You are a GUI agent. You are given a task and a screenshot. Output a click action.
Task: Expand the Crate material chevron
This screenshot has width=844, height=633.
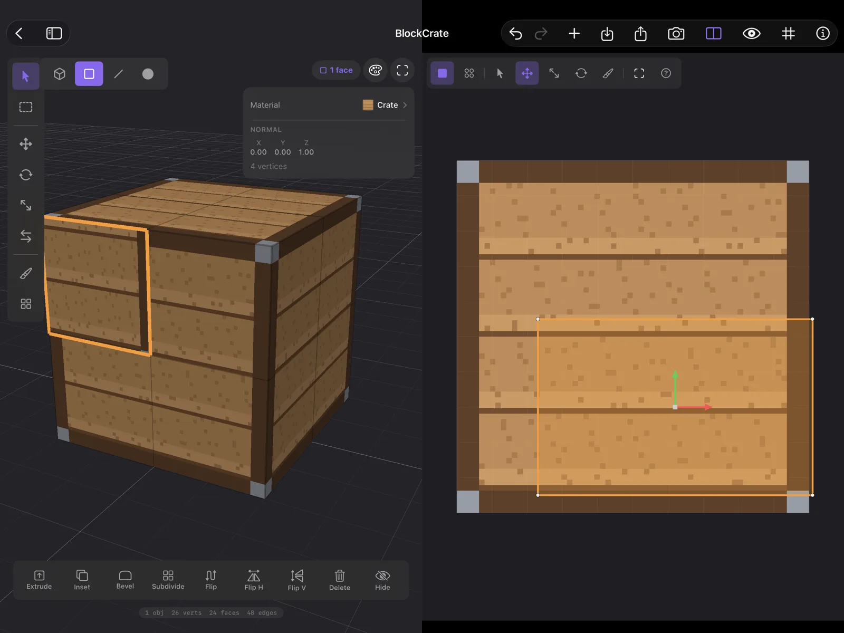click(405, 105)
